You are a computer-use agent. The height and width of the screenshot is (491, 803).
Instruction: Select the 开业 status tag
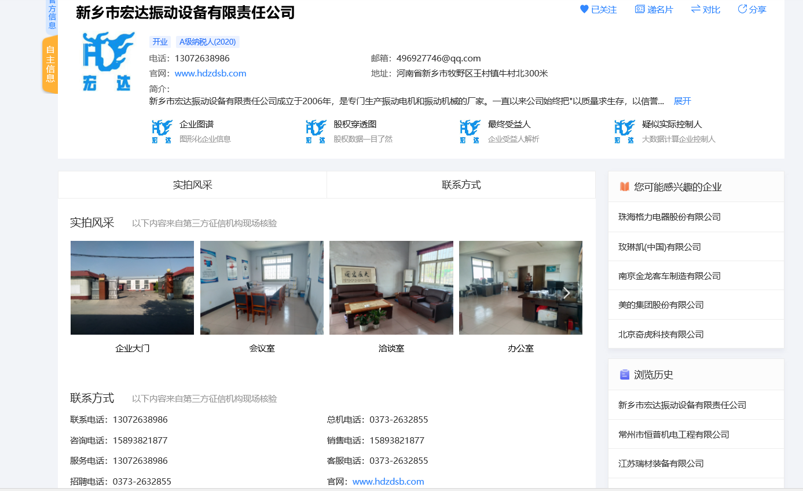tap(160, 42)
